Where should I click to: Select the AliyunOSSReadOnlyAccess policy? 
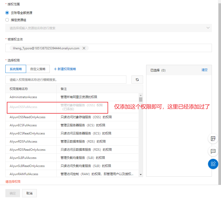(27, 117)
